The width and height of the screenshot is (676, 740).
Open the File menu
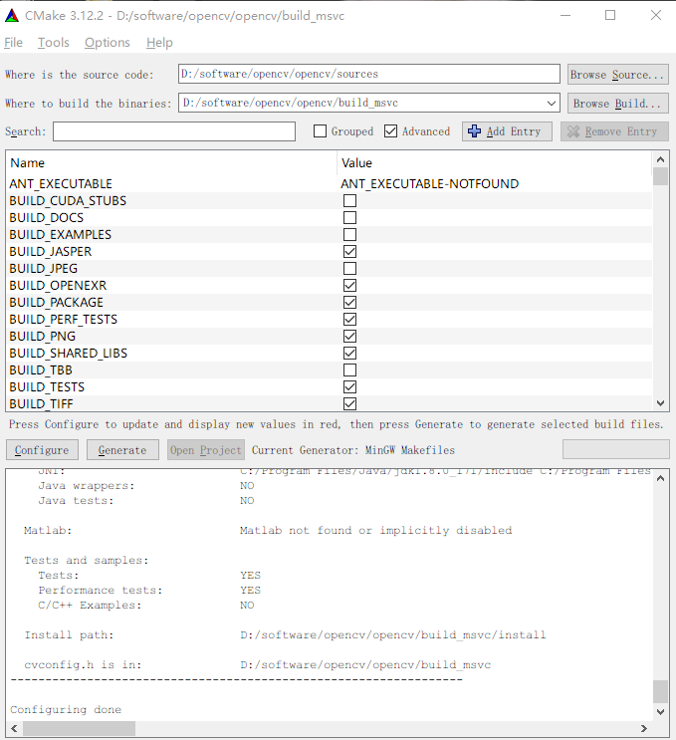click(13, 43)
